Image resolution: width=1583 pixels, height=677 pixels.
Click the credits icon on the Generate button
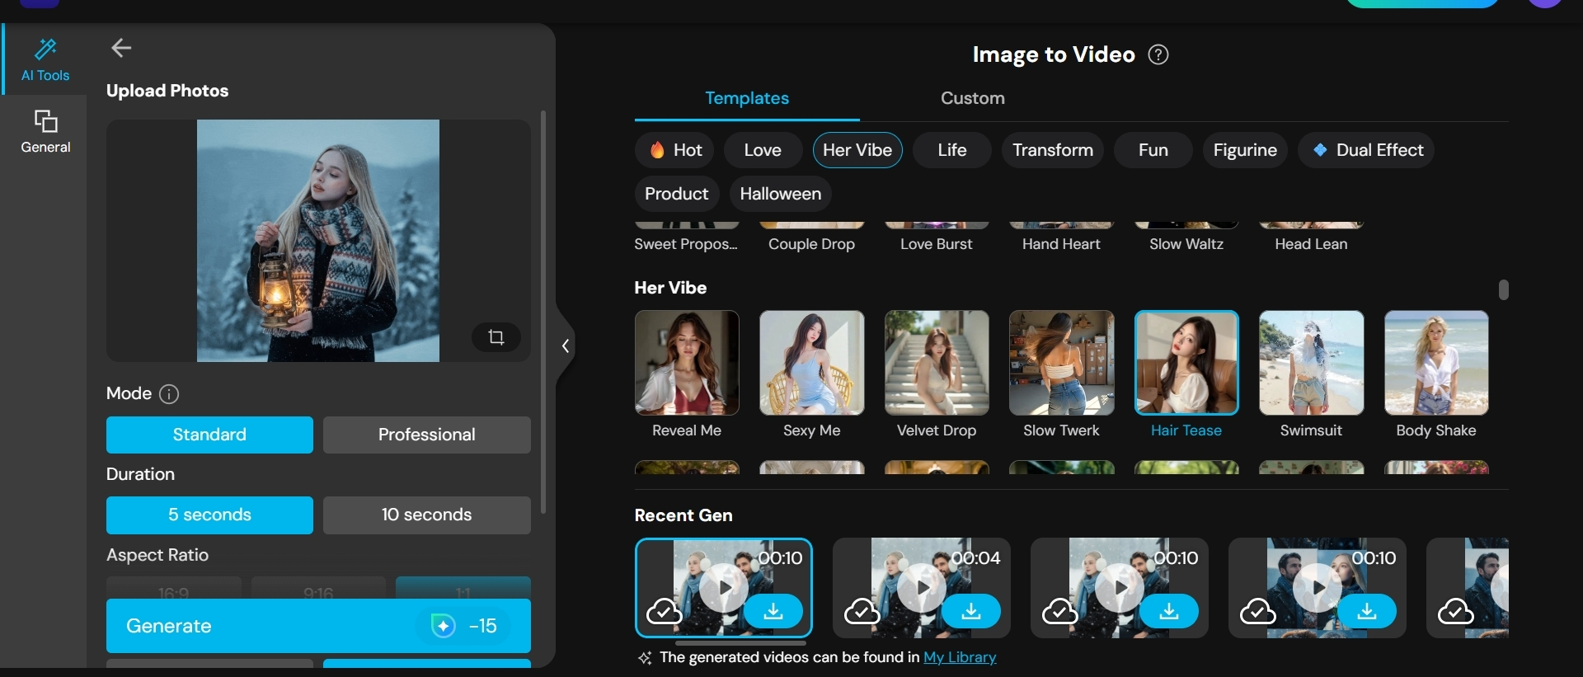point(443,626)
